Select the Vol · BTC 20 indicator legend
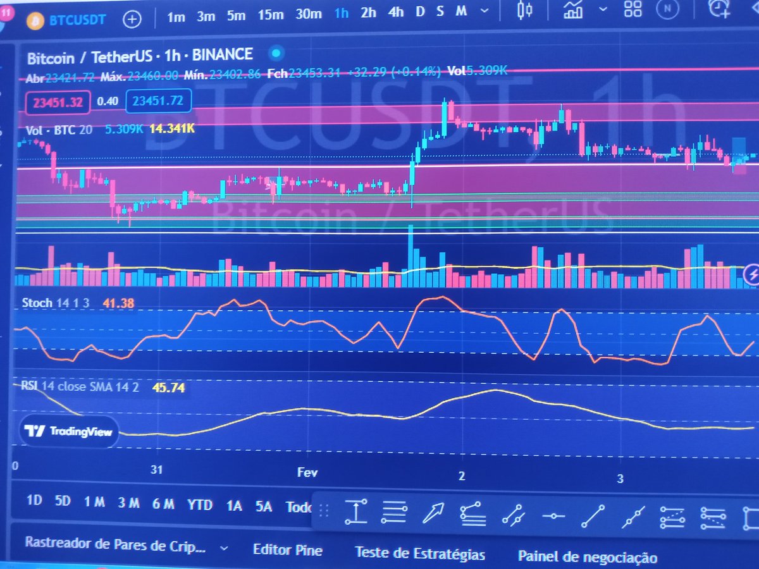This screenshot has width=759, height=569. pos(59,130)
